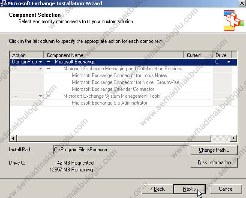Image resolution: width=246 pixels, height=198 pixels.
Task: Open action dropdown for System Management Tools
Action: coord(40,96)
